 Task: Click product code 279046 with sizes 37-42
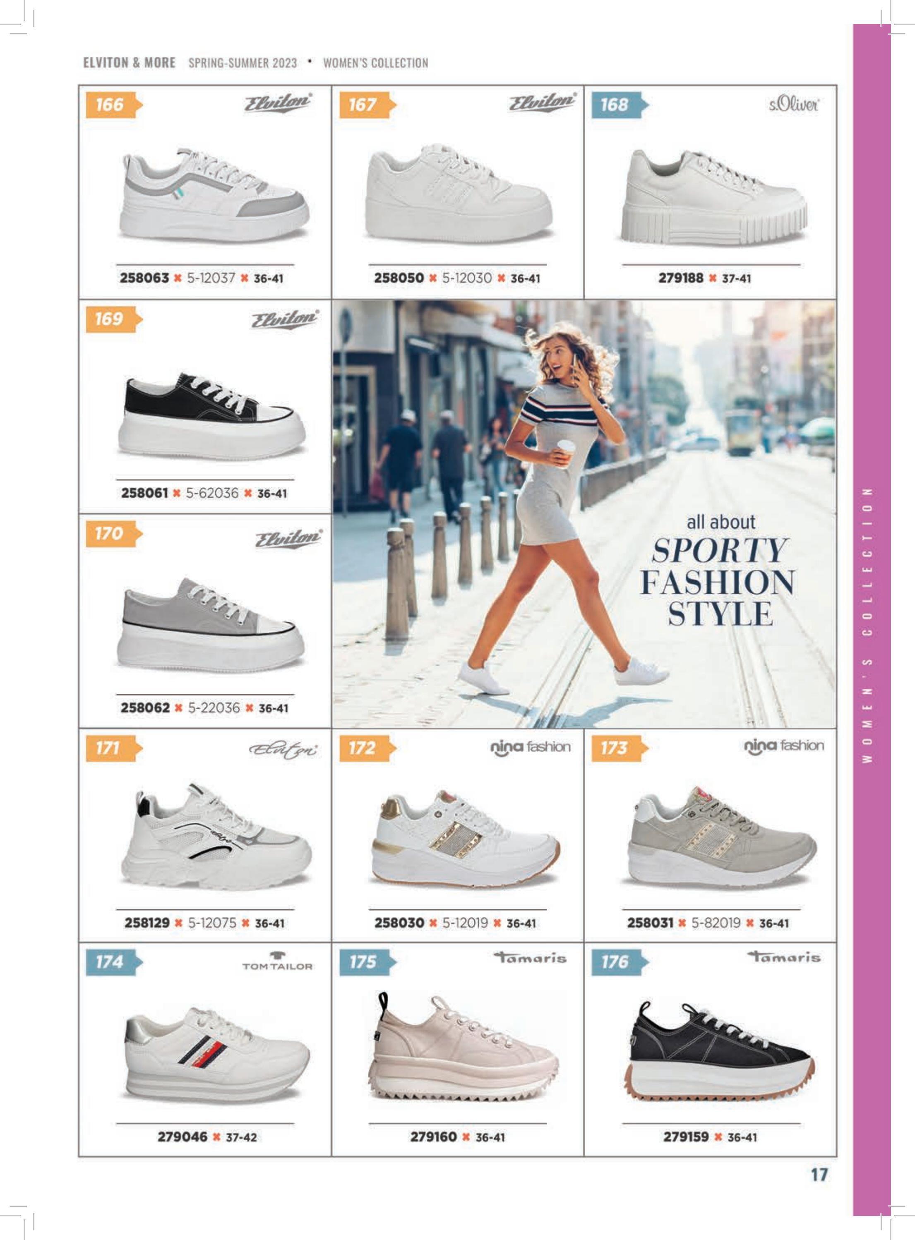tap(207, 1137)
